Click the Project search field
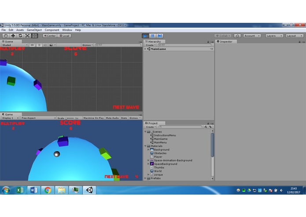Screen dimensions: 306x217 click(181, 127)
